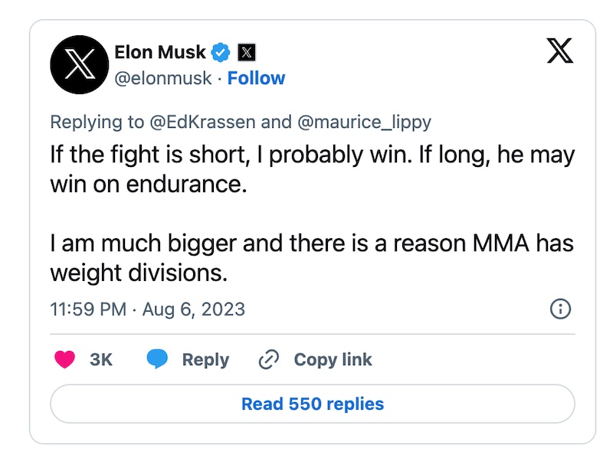The width and height of the screenshot is (613, 458).
Task: Click the 11:59 PM Aug 6, 2023 timestamp
Action: pos(147,309)
